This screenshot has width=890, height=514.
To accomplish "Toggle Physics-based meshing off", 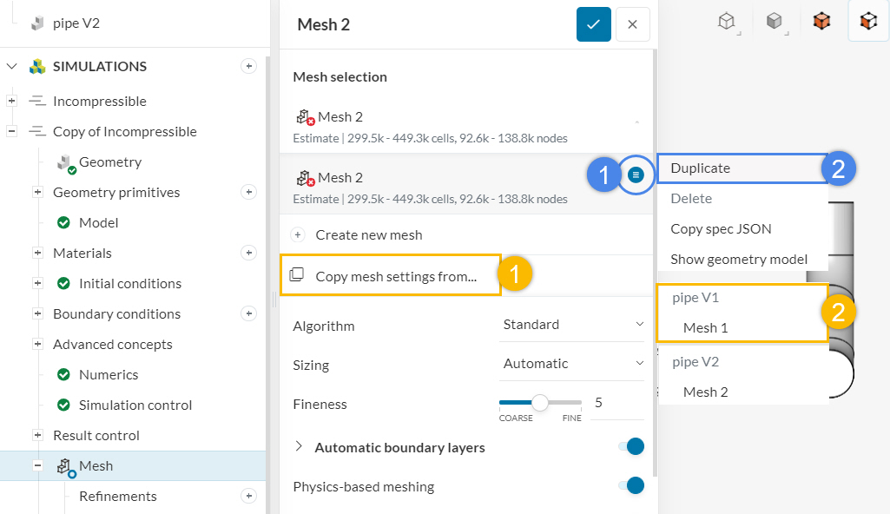I will [x=633, y=485].
